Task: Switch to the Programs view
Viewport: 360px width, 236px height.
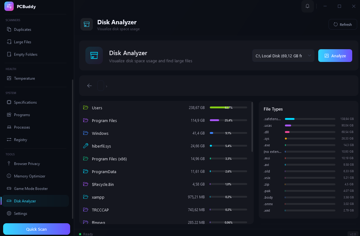Action: pos(22,115)
